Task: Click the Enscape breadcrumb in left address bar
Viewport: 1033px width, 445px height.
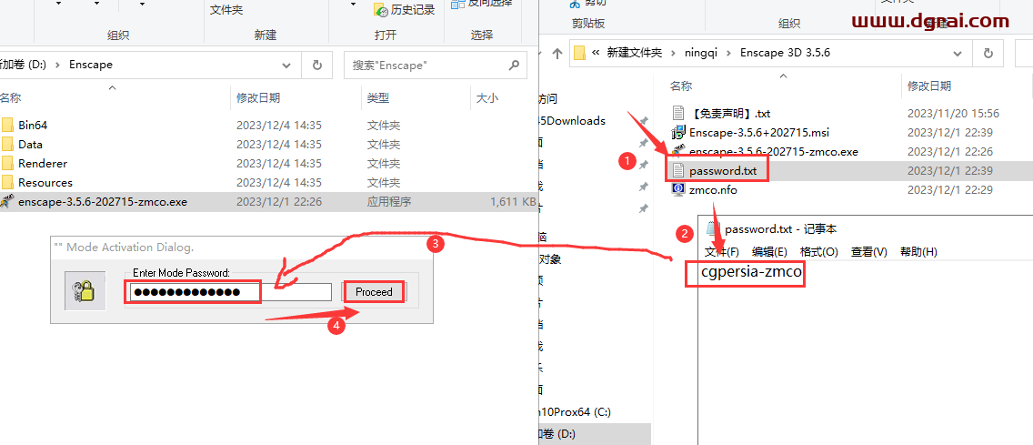Action: pos(91,65)
